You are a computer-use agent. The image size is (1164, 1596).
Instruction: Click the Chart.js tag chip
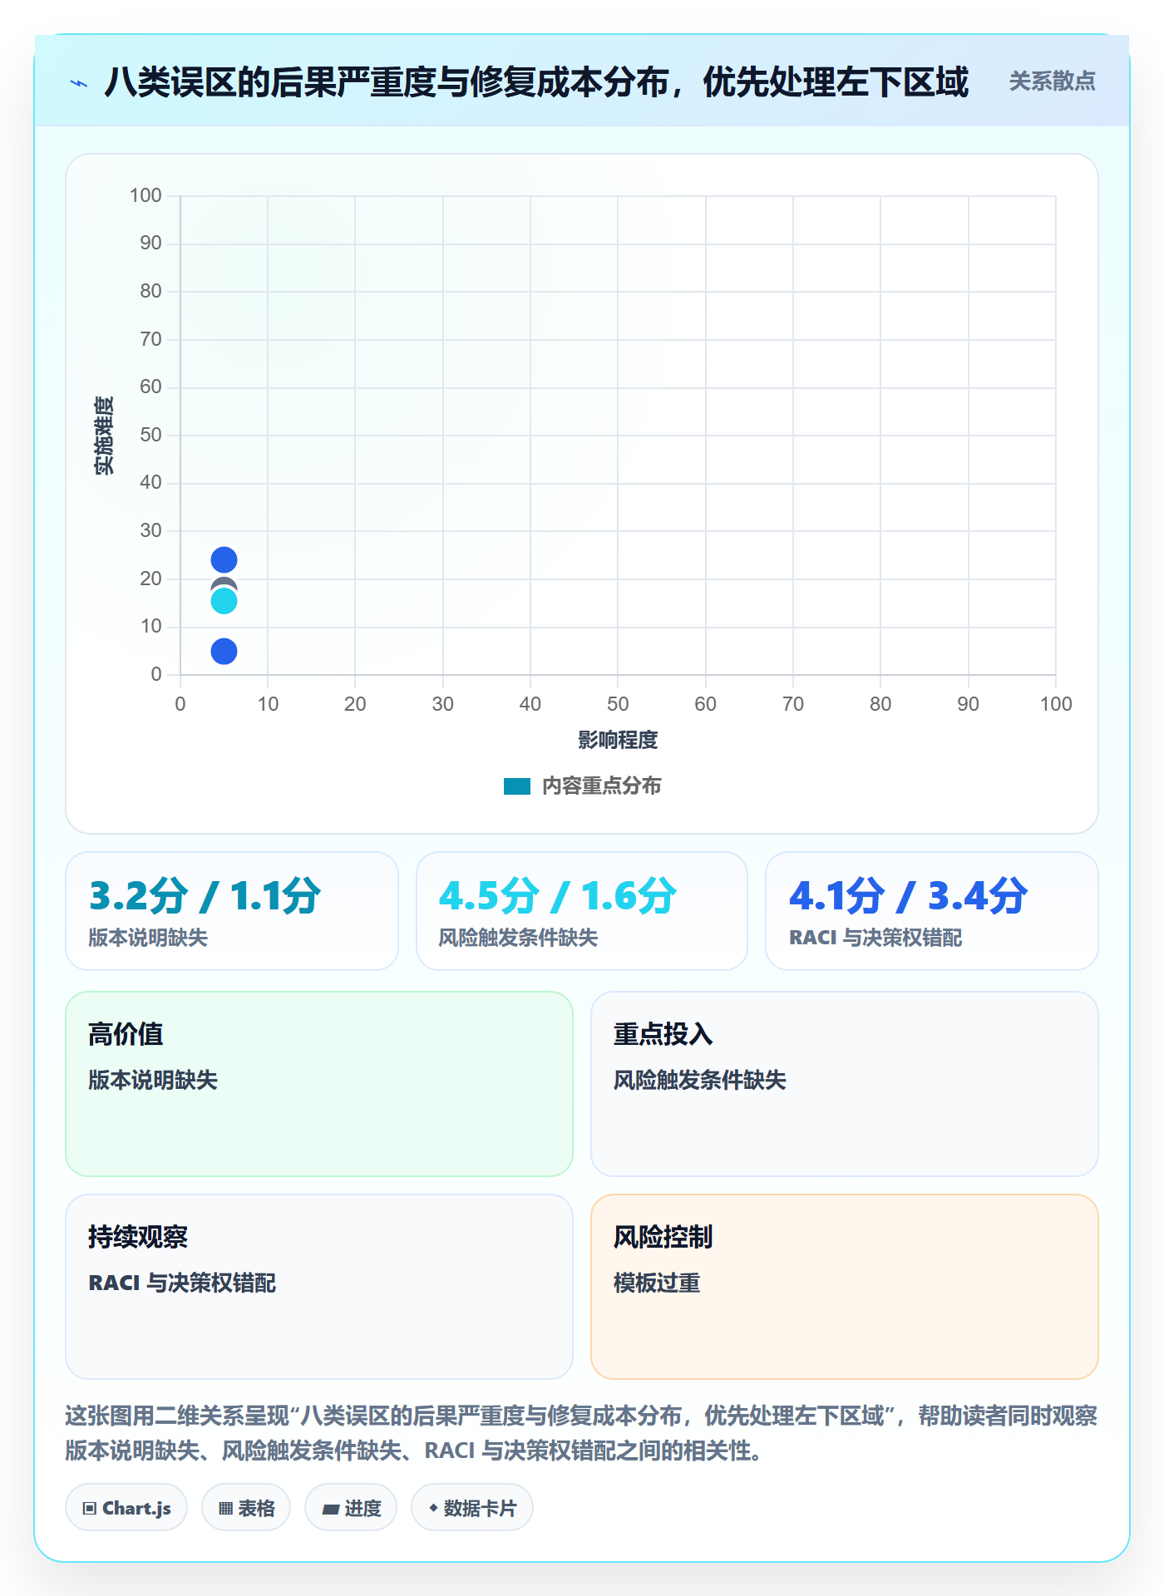[x=126, y=1508]
